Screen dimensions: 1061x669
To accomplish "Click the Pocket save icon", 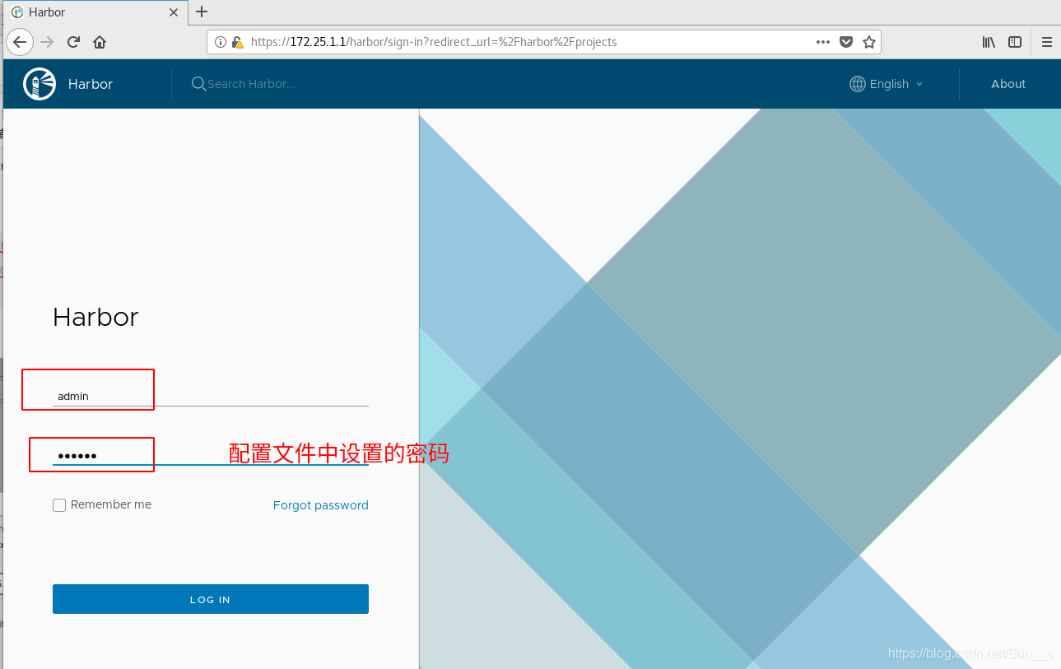I will tap(846, 42).
